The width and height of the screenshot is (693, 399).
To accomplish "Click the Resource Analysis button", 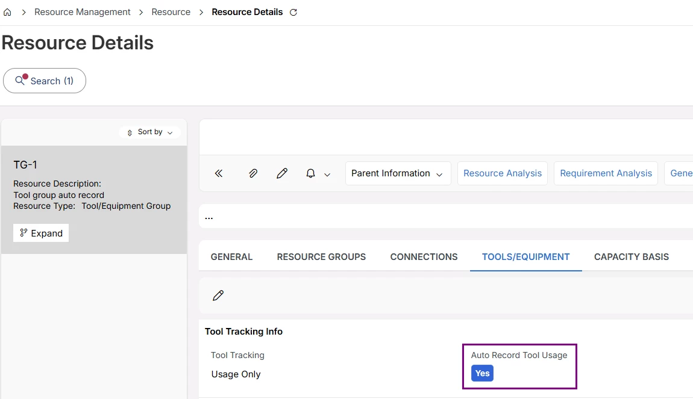I will (x=502, y=173).
